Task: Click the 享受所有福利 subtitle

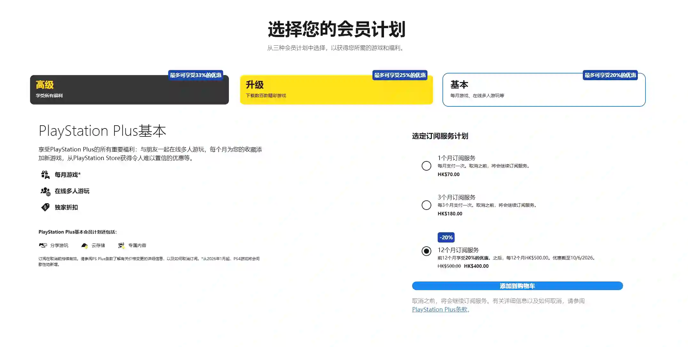Action: tap(49, 96)
